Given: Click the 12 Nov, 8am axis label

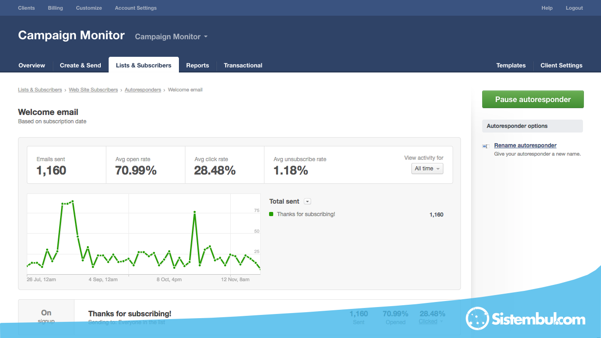Looking at the screenshot, I should tap(235, 279).
